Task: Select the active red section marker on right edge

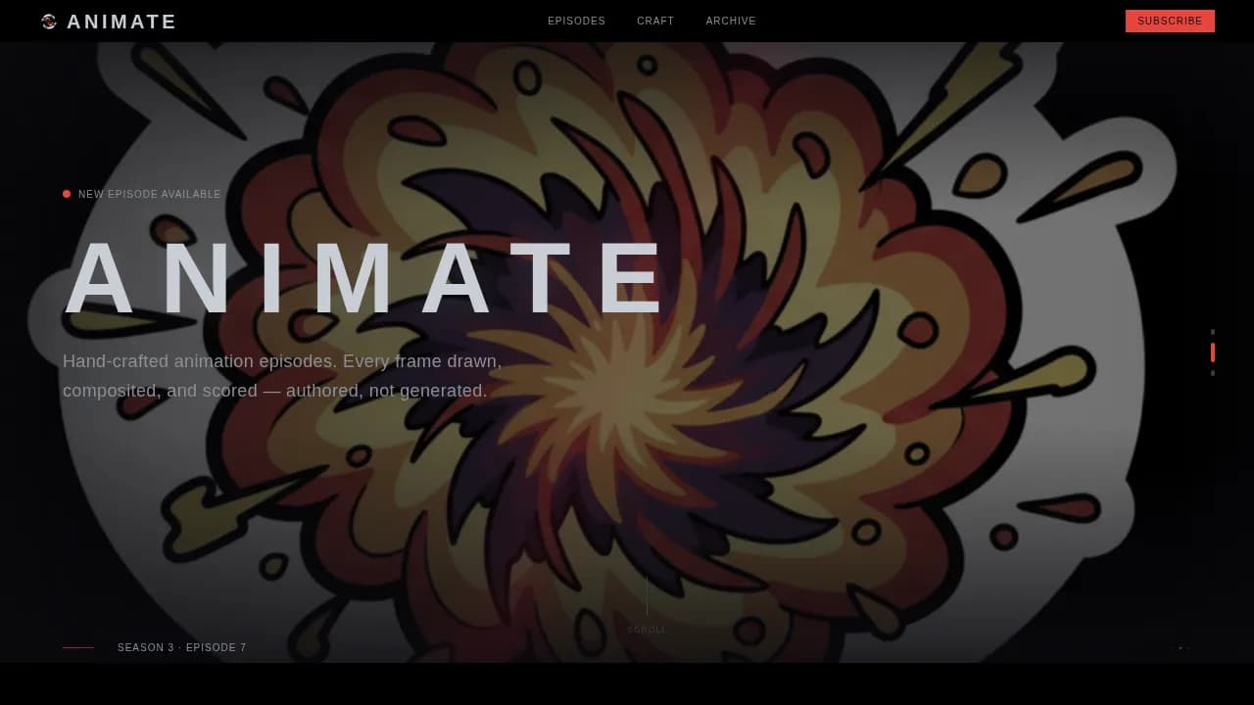Action: (x=1213, y=352)
